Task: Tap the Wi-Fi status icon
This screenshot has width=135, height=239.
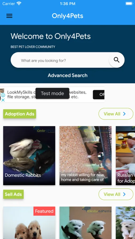Action: click(19, 3)
